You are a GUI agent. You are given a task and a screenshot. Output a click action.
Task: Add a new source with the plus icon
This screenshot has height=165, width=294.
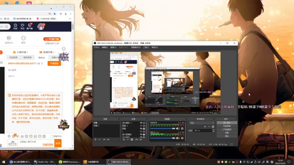[x=124, y=140]
